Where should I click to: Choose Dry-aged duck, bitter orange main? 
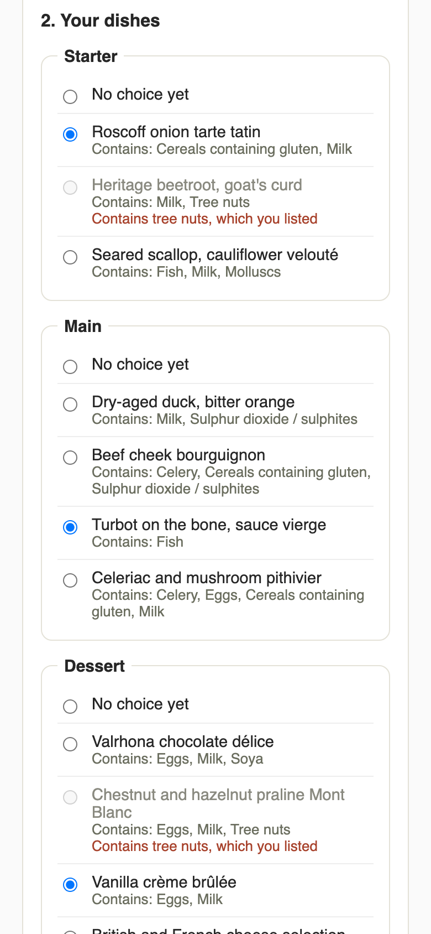coord(70,404)
